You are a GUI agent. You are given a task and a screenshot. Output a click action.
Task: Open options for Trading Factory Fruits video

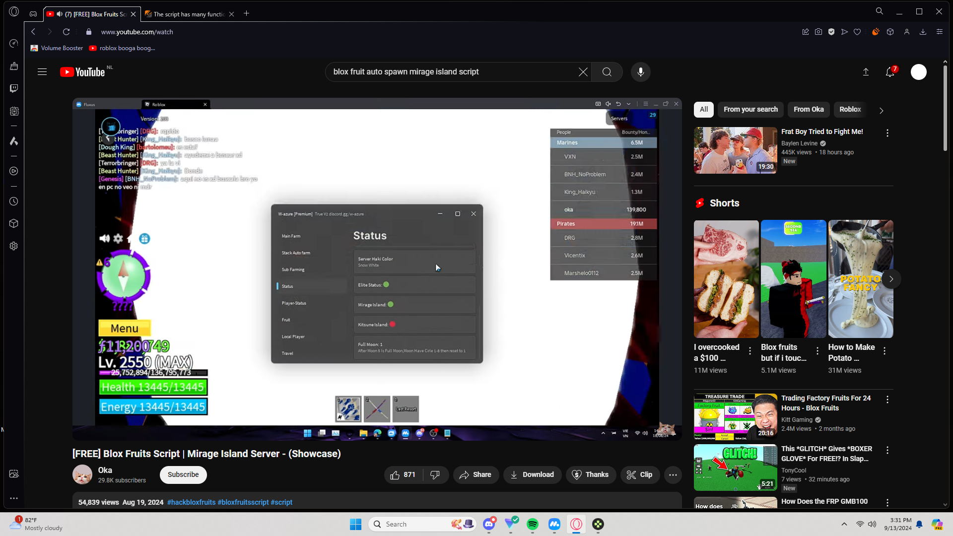(887, 400)
